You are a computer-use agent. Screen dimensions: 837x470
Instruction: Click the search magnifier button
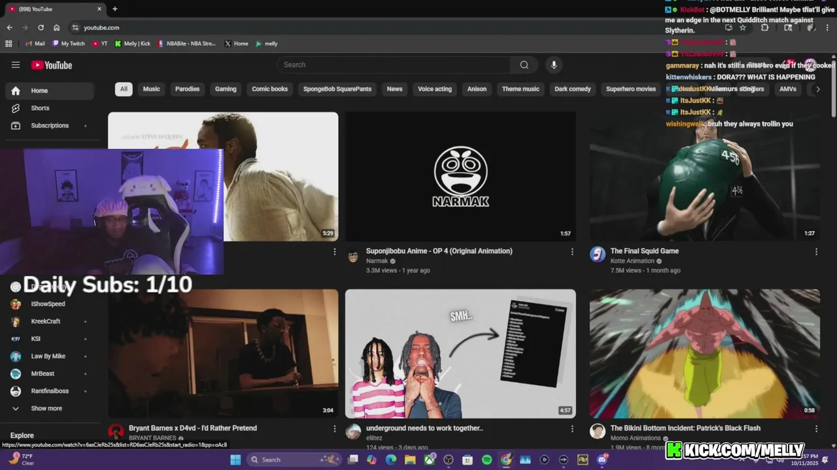(x=524, y=65)
